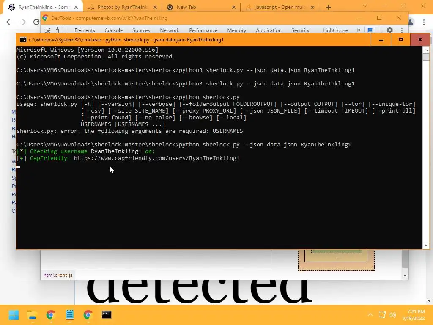Close the New Tab tab
This screenshot has width=433, height=325.
click(x=233, y=7)
